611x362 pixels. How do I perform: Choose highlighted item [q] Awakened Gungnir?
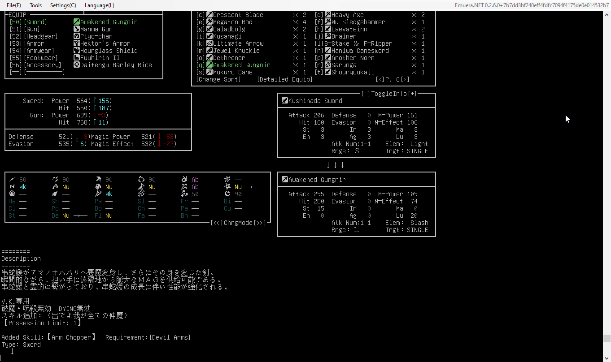point(233,65)
